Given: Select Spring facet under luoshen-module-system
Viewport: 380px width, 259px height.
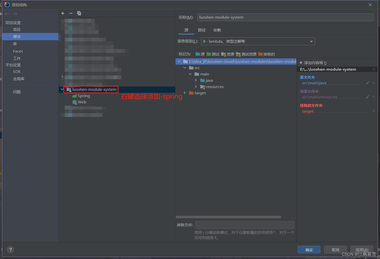Looking at the screenshot, I should pos(84,96).
